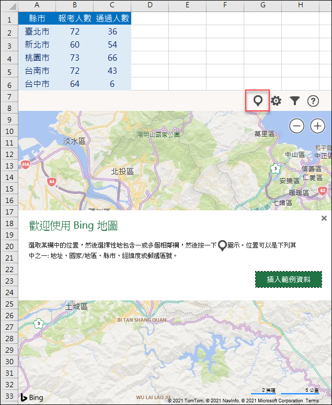
Task: Click the 64 highway shield on the map
Action: pyautogui.click(x=52, y=182)
